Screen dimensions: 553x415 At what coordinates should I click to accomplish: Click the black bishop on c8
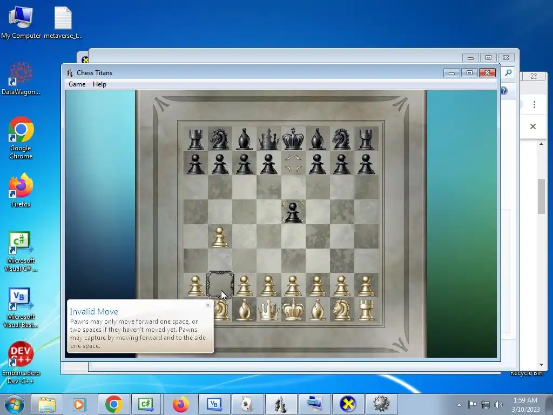point(244,139)
